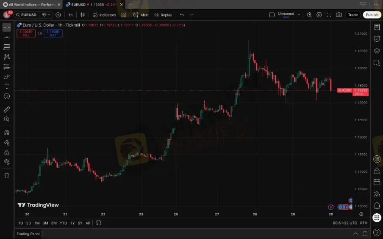This screenshot has height=239, width=383.
Task: Open the Alerts bell panel
Action: coord(377,206)
